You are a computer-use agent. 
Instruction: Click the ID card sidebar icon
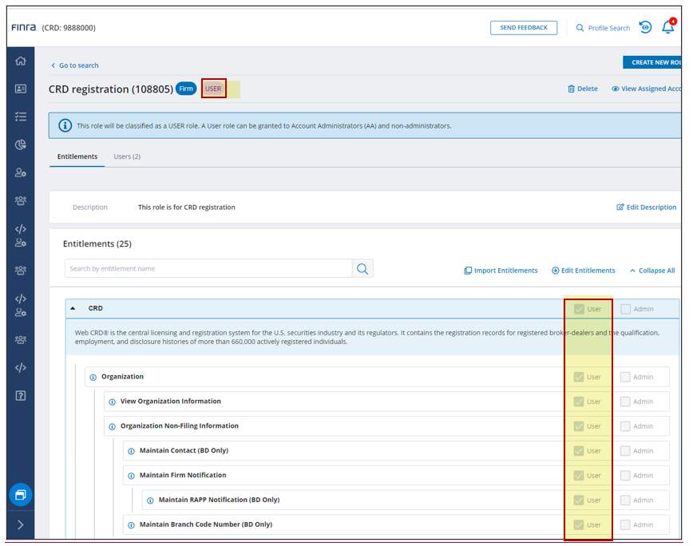(x=21, y=89)
